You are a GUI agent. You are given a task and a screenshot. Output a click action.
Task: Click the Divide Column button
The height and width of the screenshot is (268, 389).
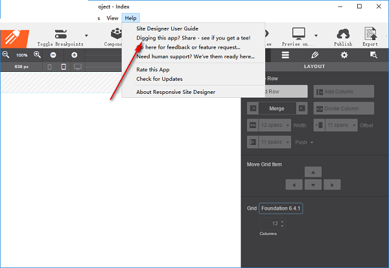[343, 108]
